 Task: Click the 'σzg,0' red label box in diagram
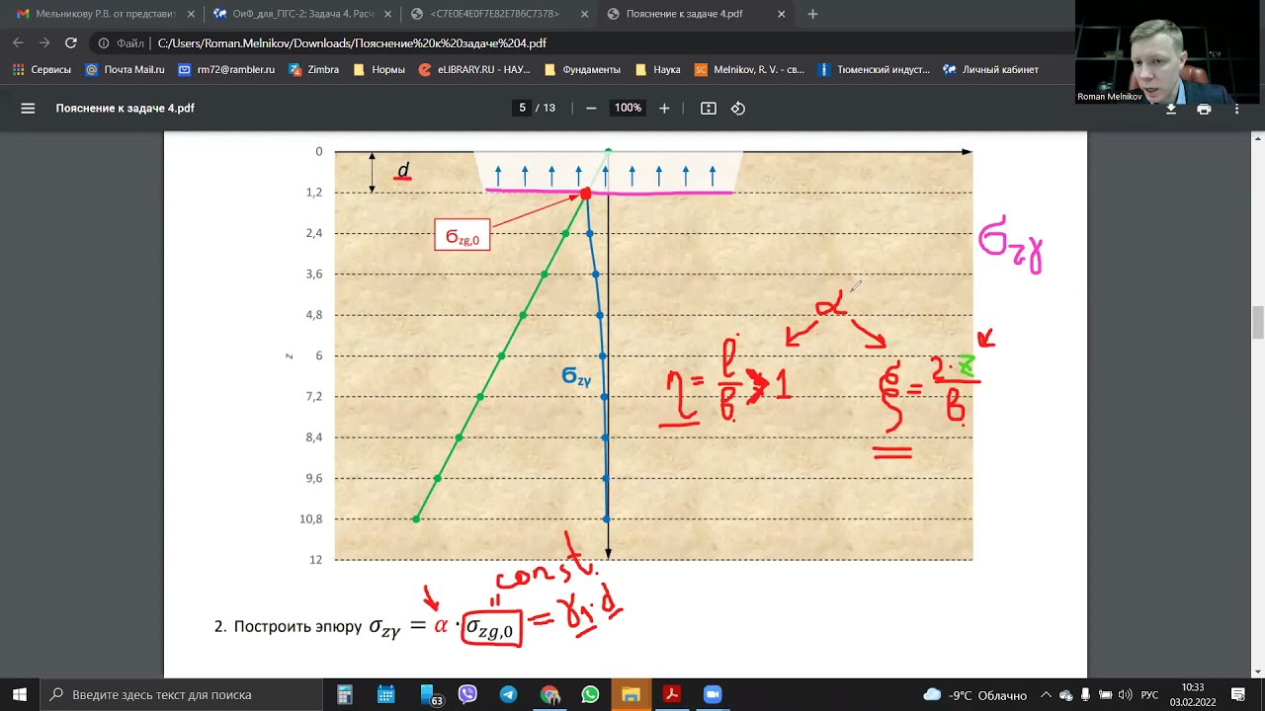[462, 235]
